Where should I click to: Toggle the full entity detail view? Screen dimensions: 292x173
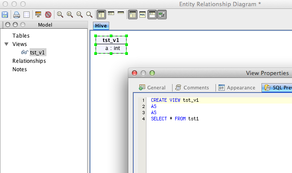tap(101, 15)
